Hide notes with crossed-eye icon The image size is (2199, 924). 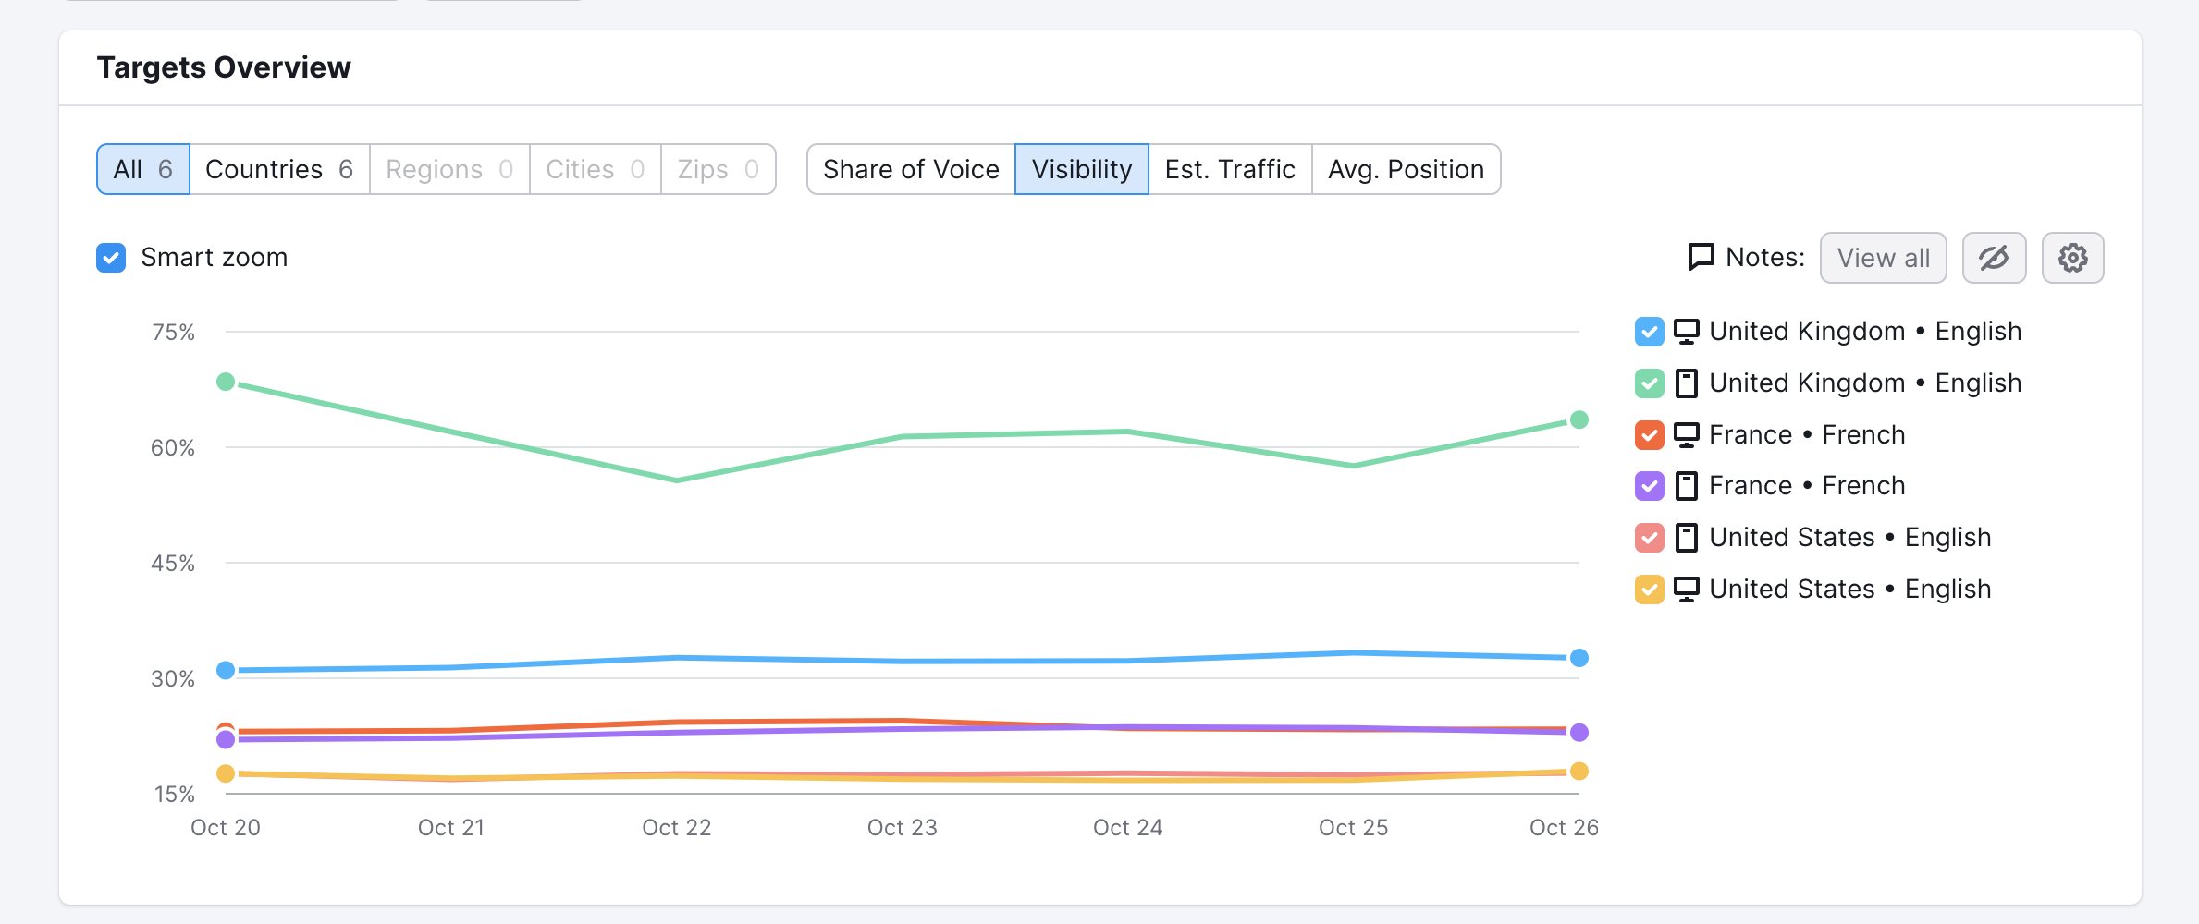pyautogui.click(x=1994, y=258)
